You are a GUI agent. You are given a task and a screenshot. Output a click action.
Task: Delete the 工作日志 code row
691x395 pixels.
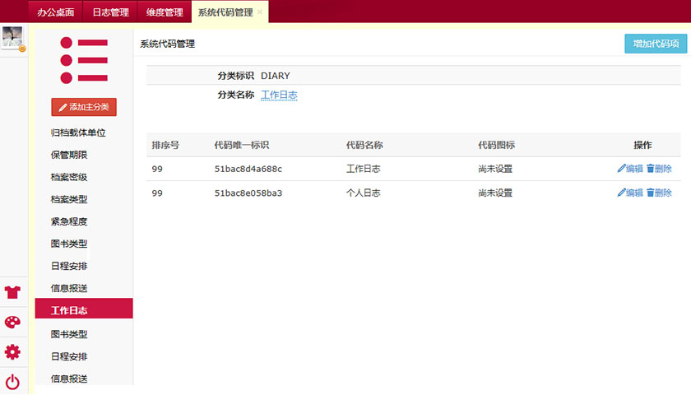(659, 169)
